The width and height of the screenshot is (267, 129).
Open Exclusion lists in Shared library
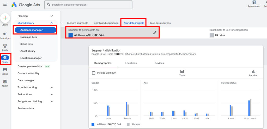(28, 37)
